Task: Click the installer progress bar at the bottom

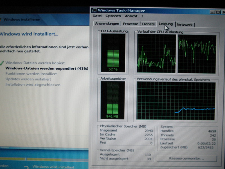Action: [44, 159]
